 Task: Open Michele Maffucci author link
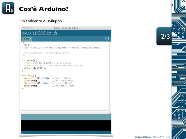(143, 137)
